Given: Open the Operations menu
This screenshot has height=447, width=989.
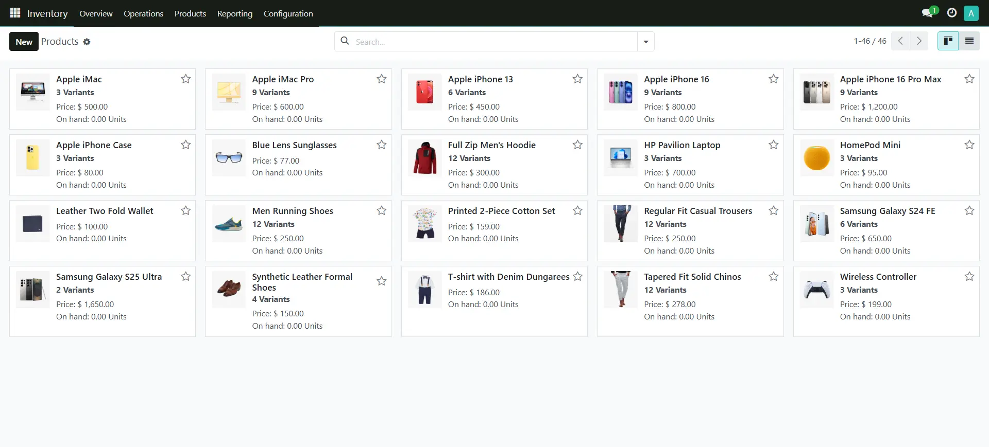Looking at the screenshot, I should [x=143, y=13].
